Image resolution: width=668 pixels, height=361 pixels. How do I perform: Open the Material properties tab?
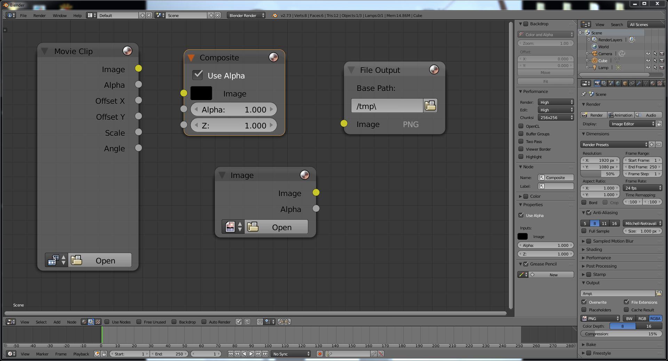click(x=653, y=83)
